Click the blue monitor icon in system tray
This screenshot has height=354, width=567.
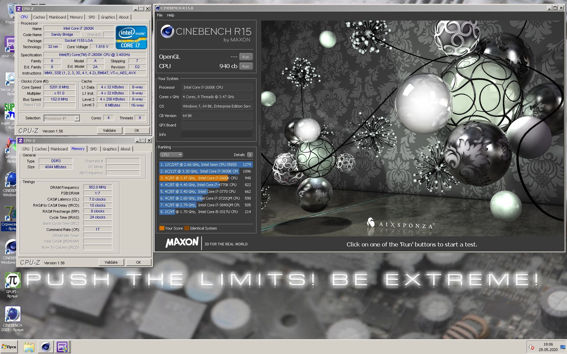coord(563,347)
